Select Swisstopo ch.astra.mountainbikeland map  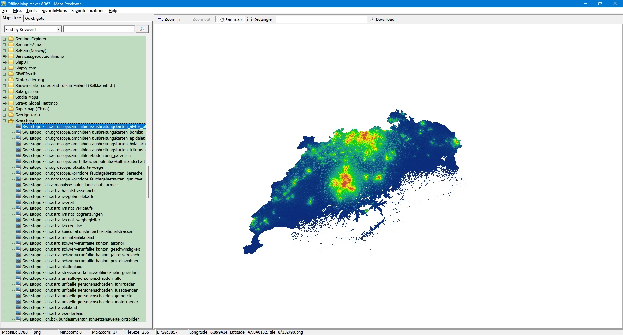click(x=58, y=237)
